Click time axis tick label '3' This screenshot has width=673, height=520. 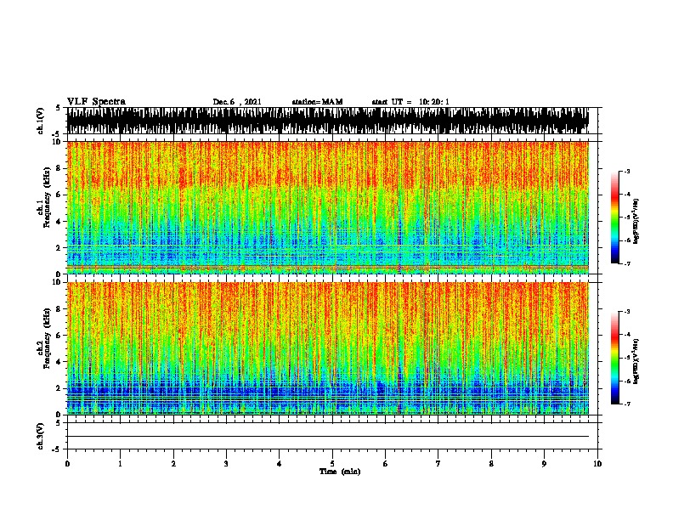(226, 463)
